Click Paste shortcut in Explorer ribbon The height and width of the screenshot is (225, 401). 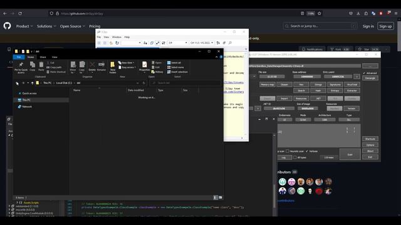56,72
